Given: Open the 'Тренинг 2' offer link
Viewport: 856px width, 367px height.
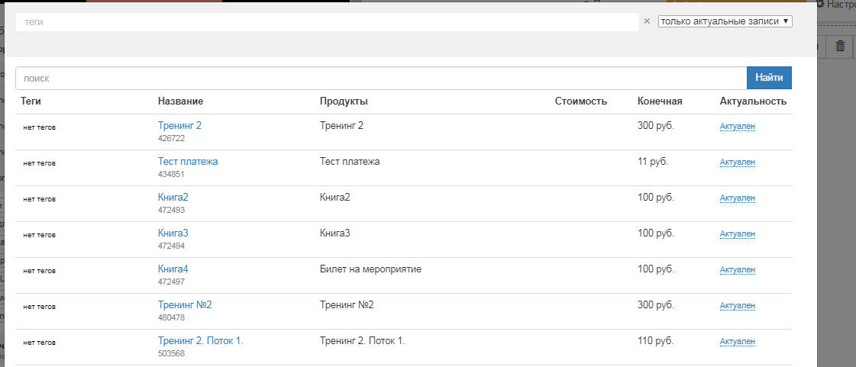Looking at the screenshot, I should click(179, 125).
